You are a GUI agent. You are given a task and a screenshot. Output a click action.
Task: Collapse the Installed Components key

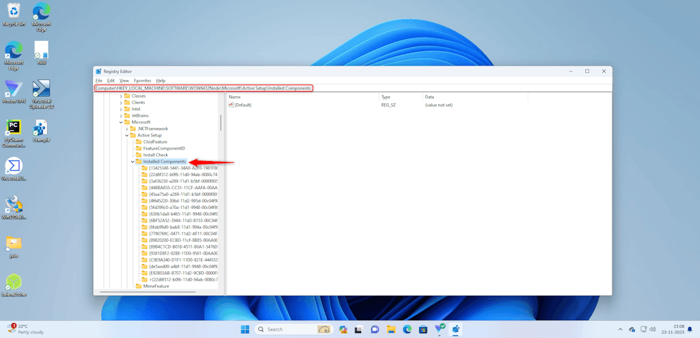coord(133,161)
